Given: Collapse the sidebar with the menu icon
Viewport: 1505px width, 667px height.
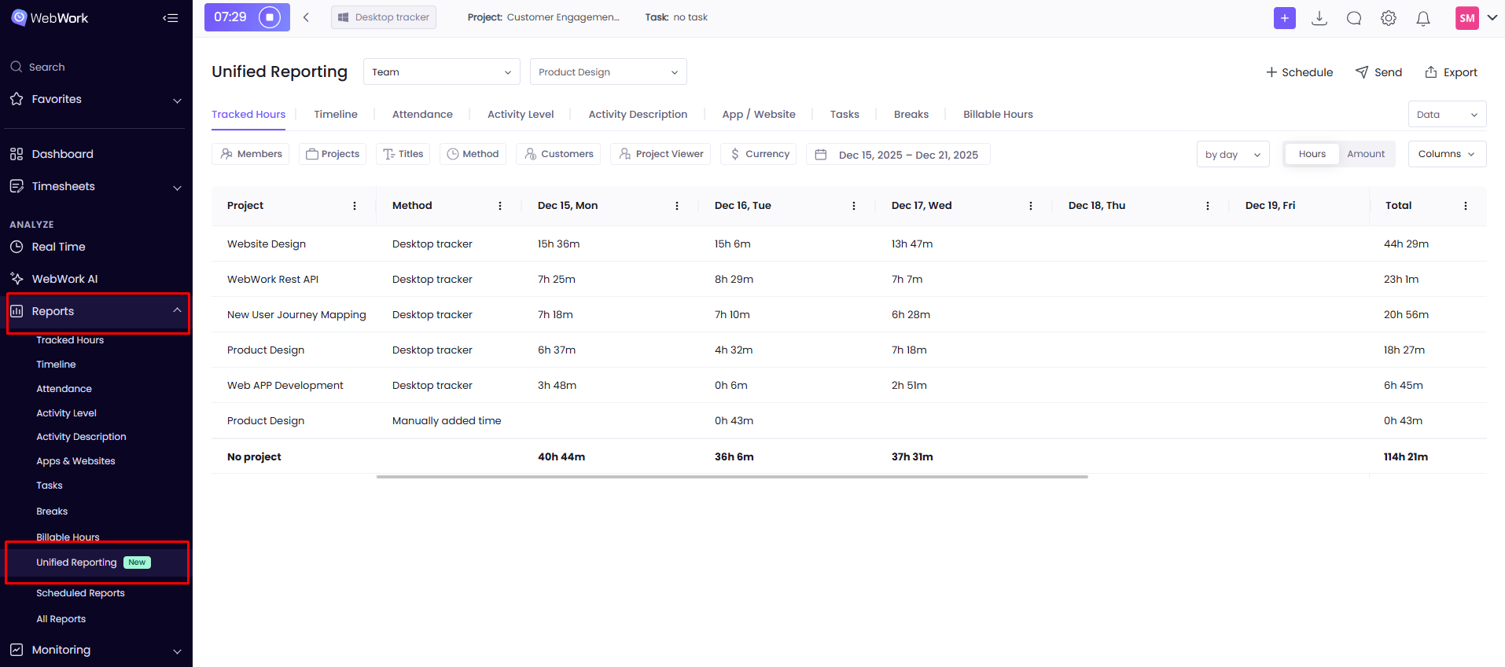Looking at the screenshot, I should click(170, 18).
